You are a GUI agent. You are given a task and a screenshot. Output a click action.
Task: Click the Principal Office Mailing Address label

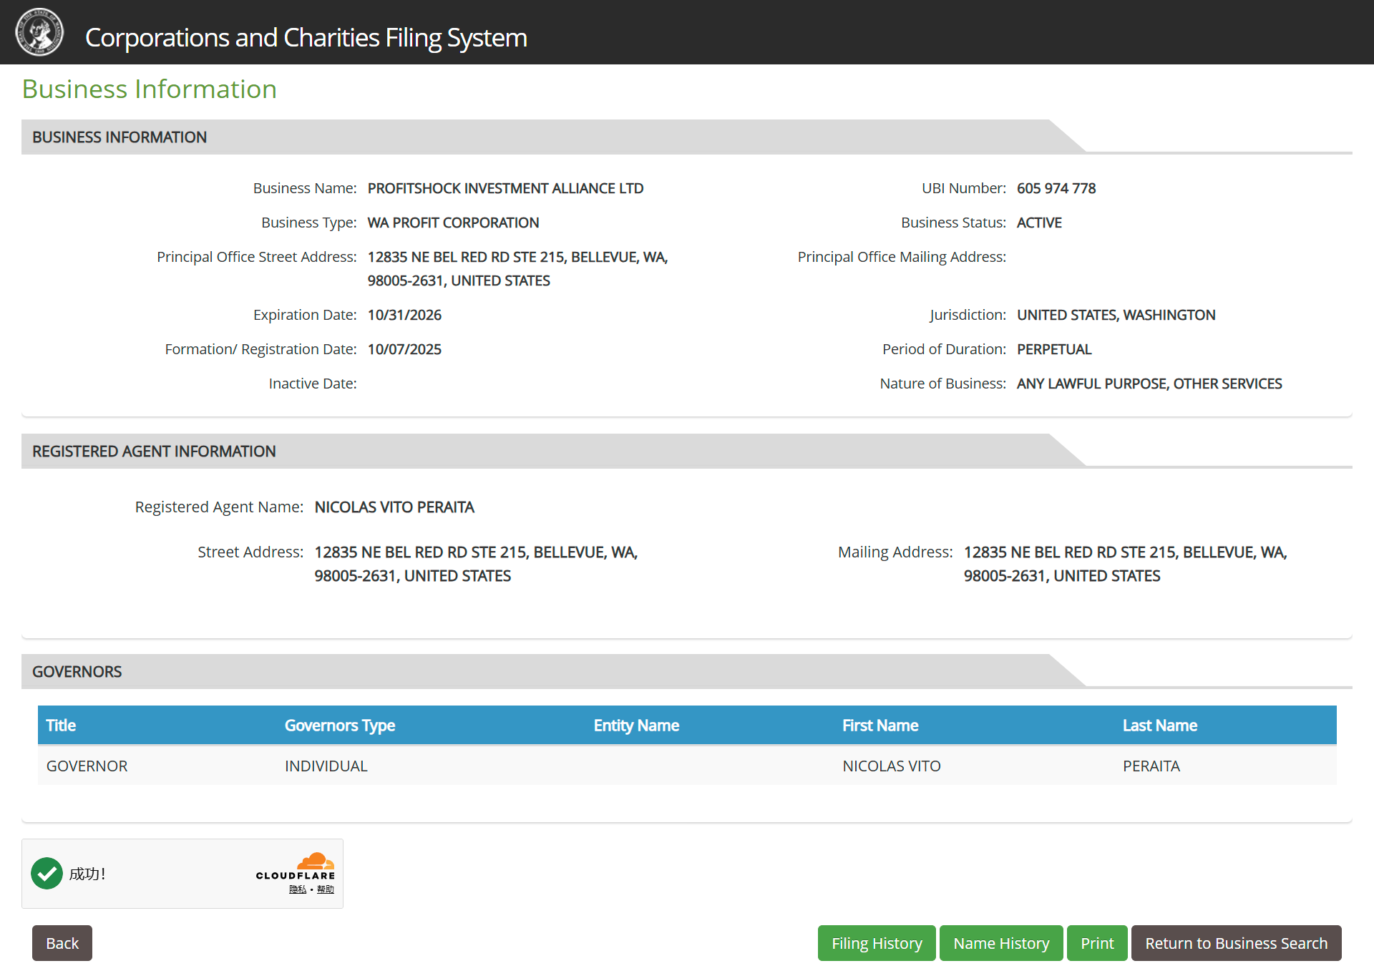[902, 257]
